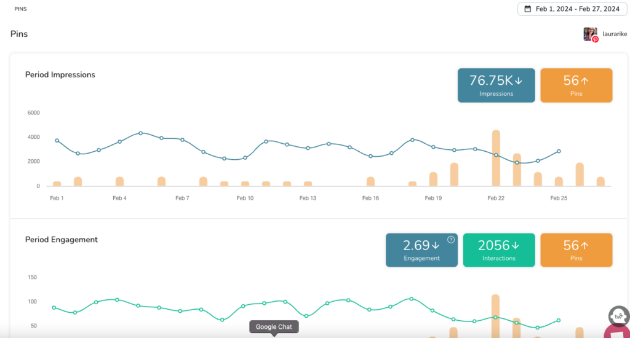
Task: Click the down arrow beside 76.75K
Action: tap(518, 81)
